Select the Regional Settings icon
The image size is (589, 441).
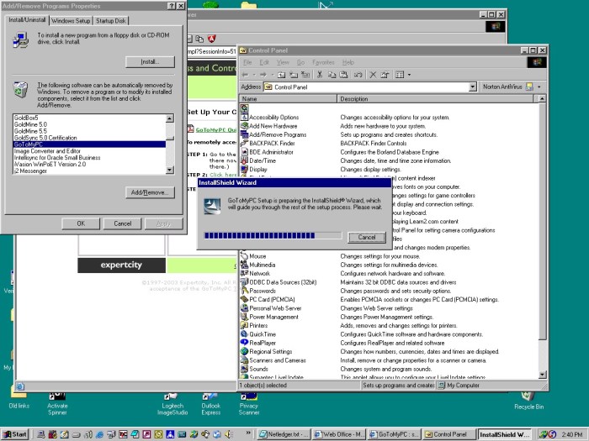245,351
